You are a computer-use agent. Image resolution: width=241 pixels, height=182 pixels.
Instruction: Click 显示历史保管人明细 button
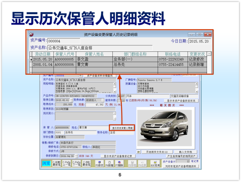122,128
